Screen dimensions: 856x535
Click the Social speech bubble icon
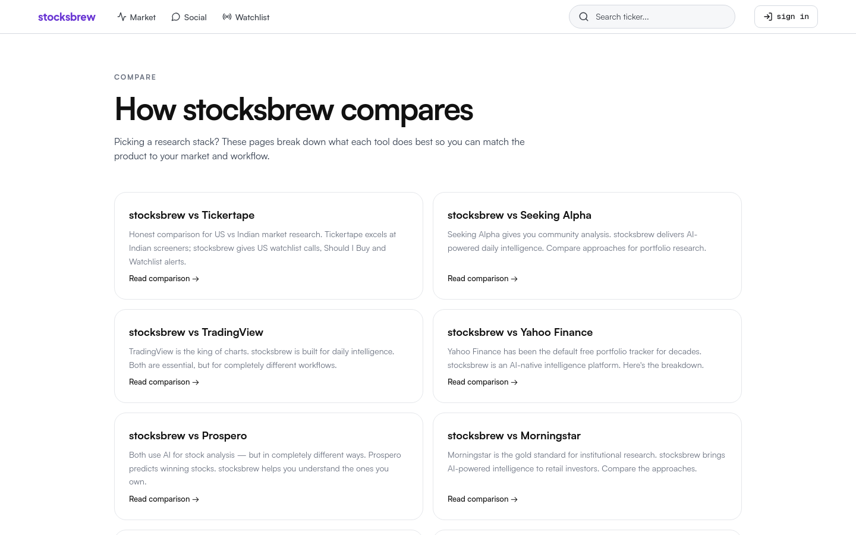coord(175,17)
